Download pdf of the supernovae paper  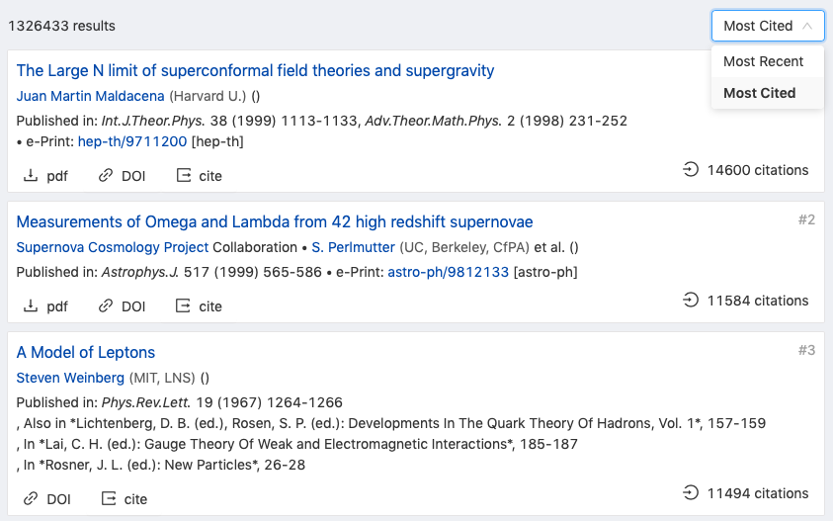tap(45, 306)
